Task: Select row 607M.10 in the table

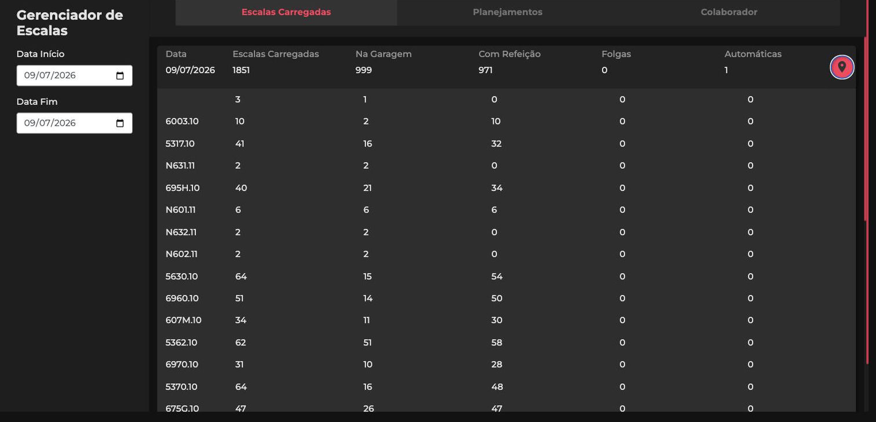Action: 506,321
